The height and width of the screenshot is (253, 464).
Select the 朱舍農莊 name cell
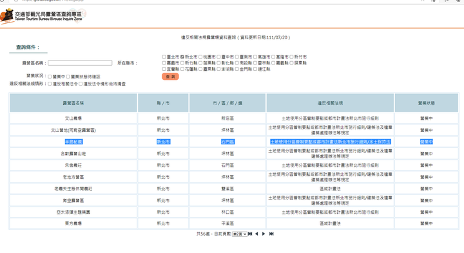click(73, 165)
